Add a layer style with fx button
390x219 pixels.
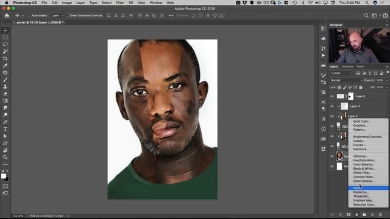[x=340, y=214]
